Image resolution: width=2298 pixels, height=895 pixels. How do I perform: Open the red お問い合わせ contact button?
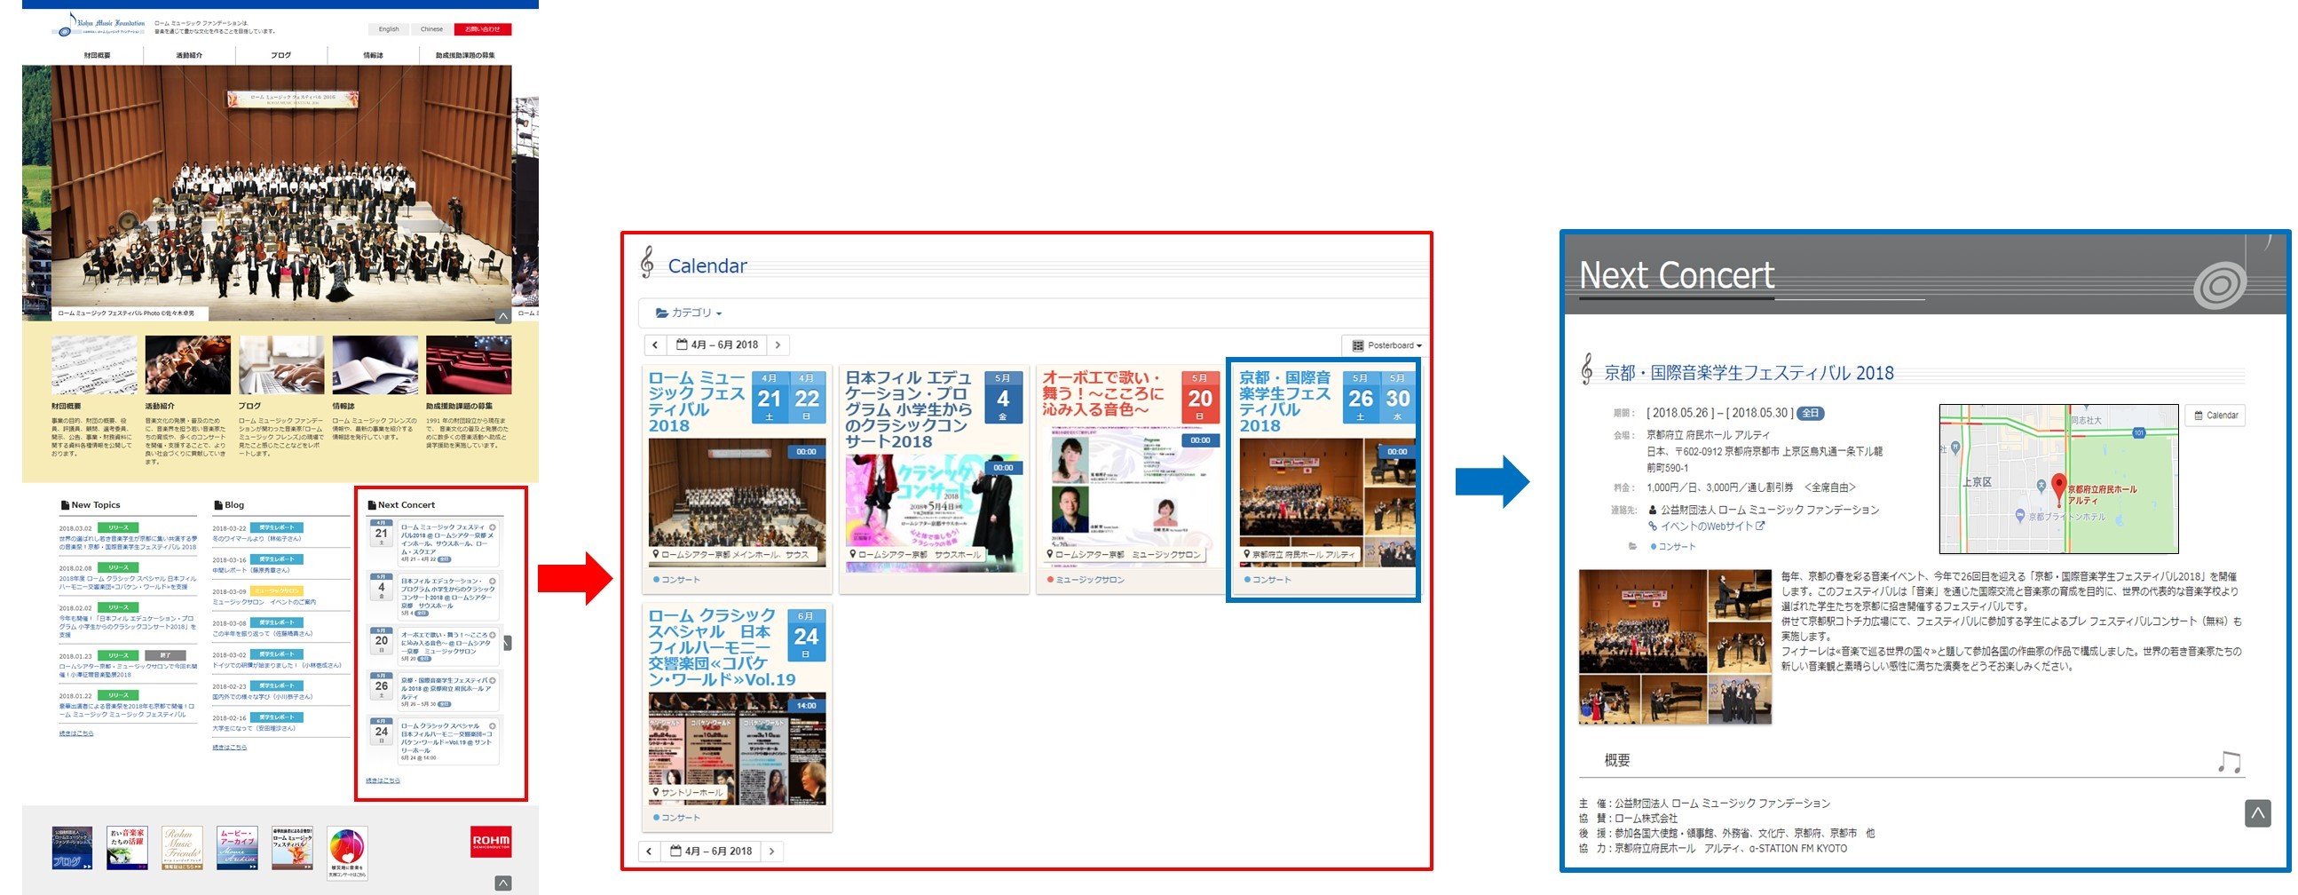[x=483, y=29]
